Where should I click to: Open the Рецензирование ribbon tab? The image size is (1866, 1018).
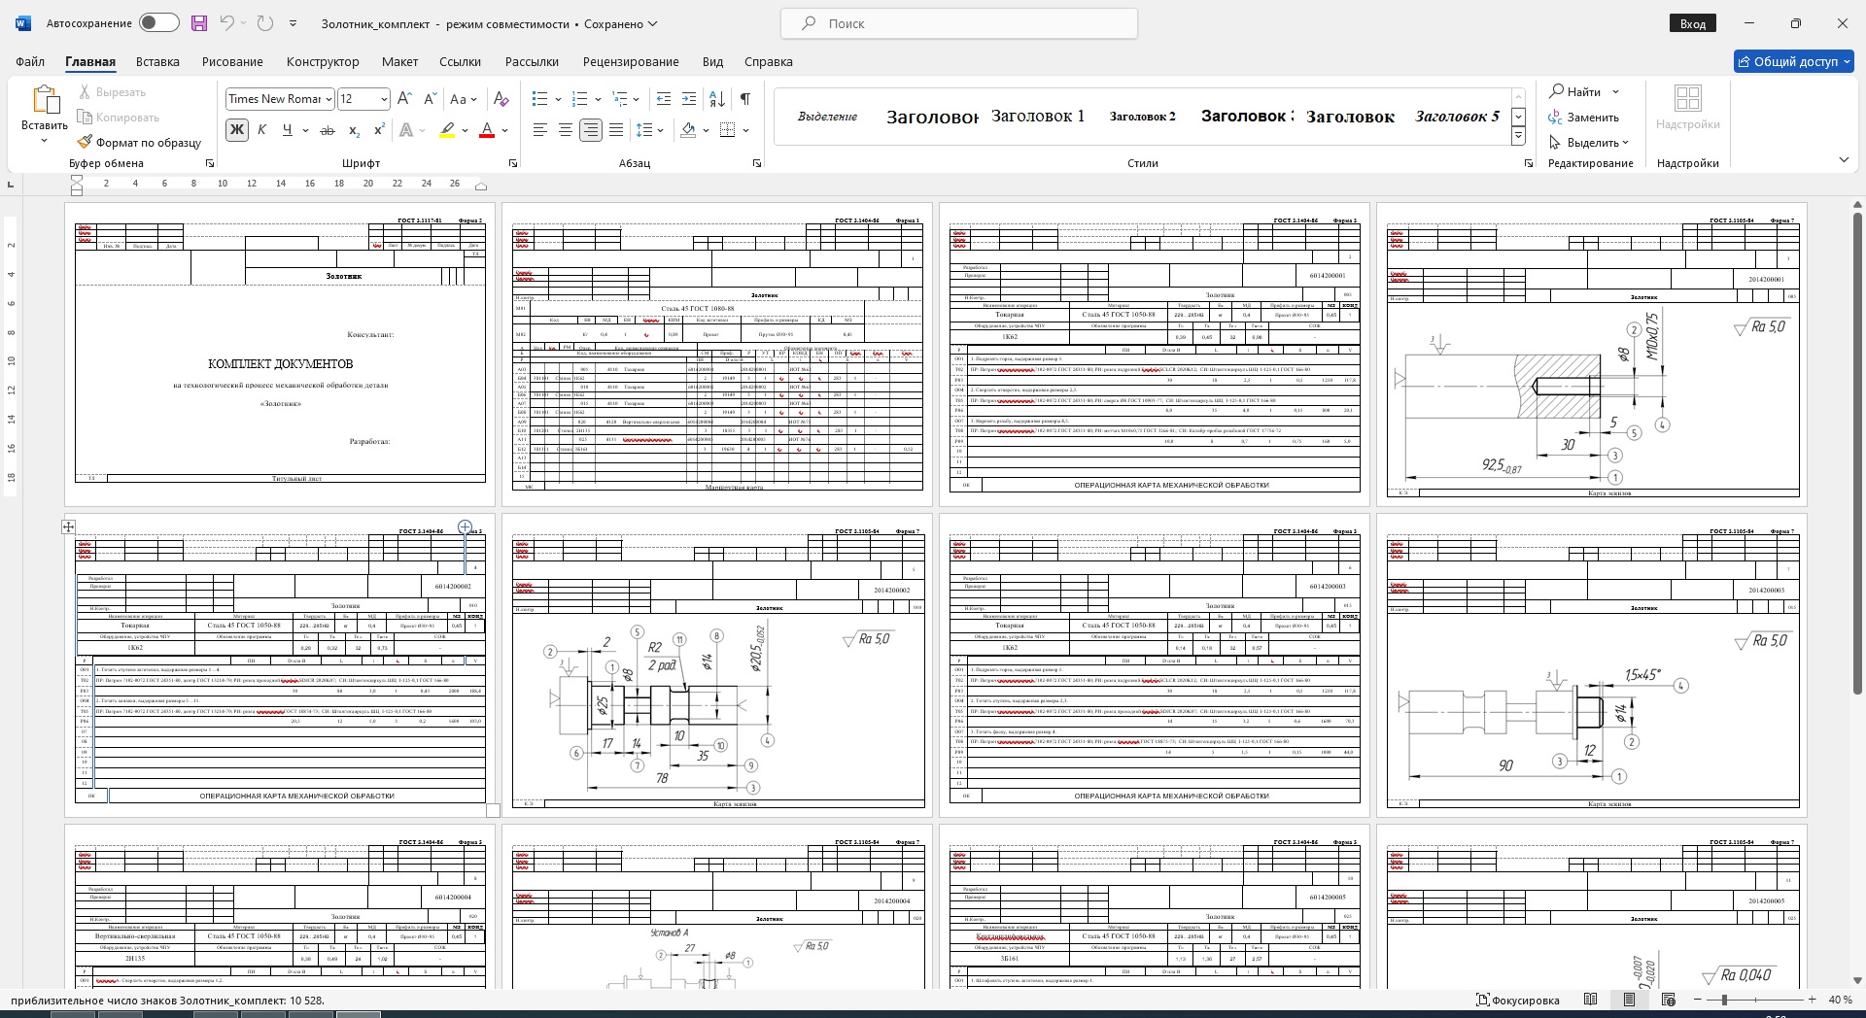coord(631,61)
